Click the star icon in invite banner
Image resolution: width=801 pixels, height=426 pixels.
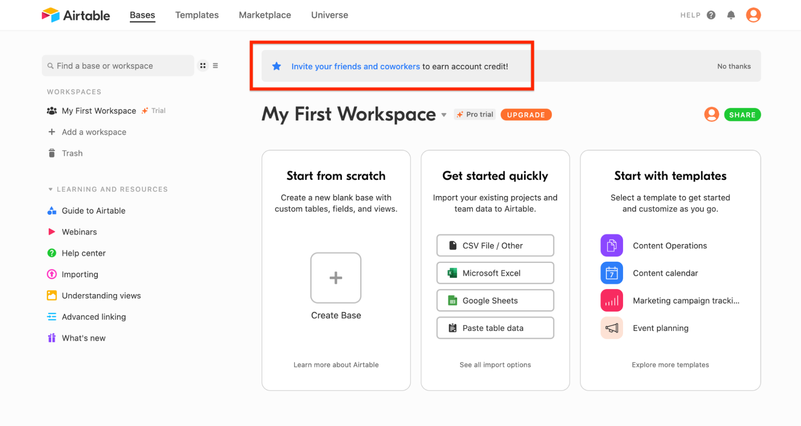(x=276, y=66)
